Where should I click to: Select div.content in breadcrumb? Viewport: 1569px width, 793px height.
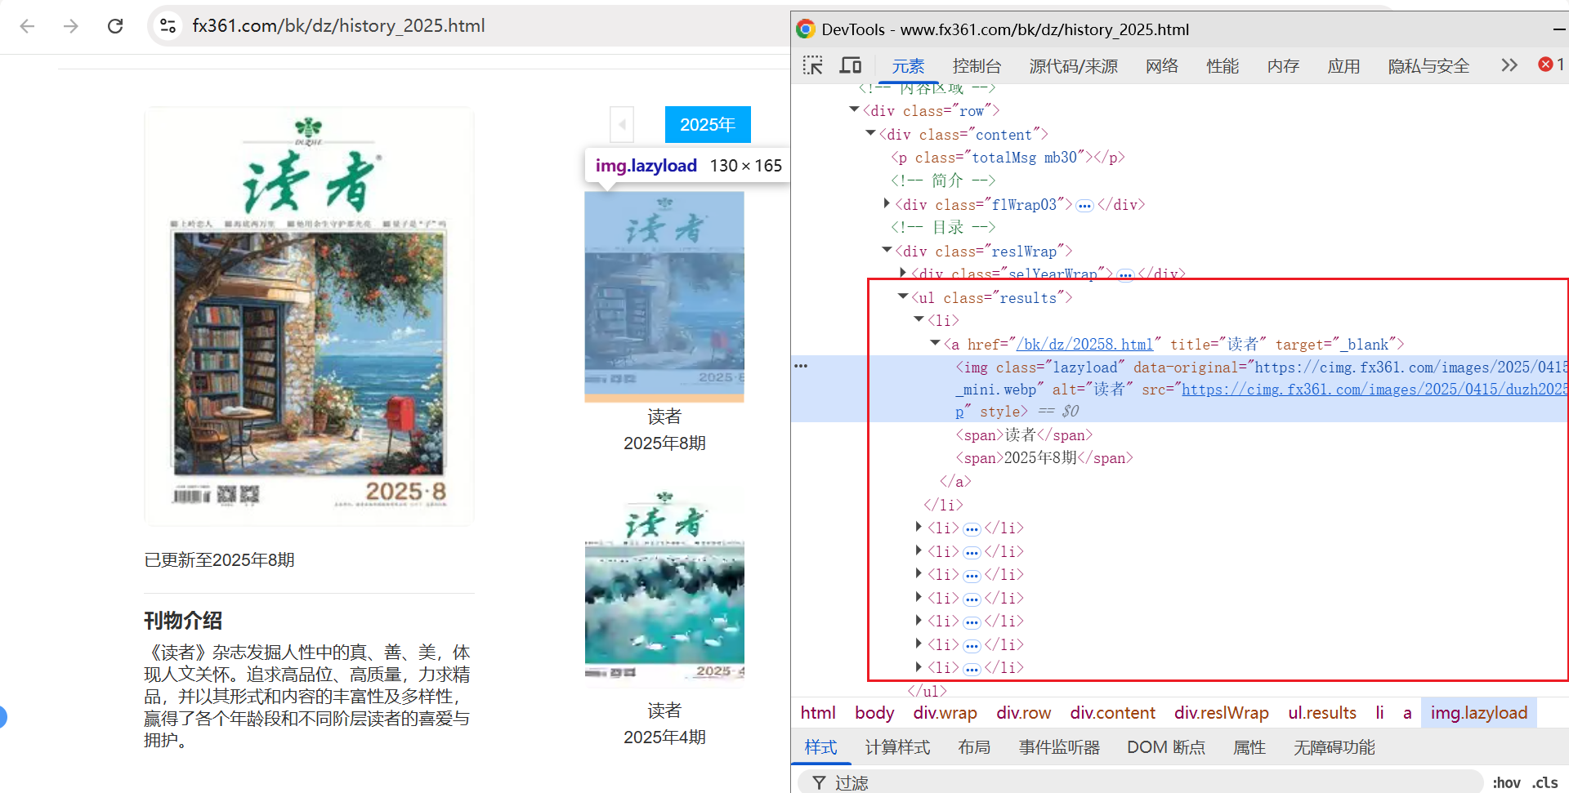click(x=1112, y=713)
